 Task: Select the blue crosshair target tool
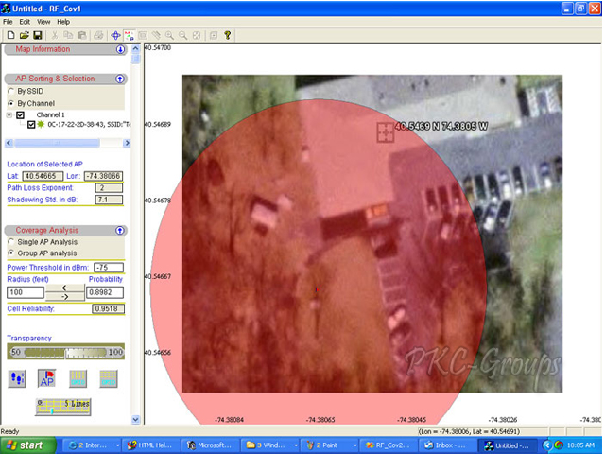tap(115, 36)
